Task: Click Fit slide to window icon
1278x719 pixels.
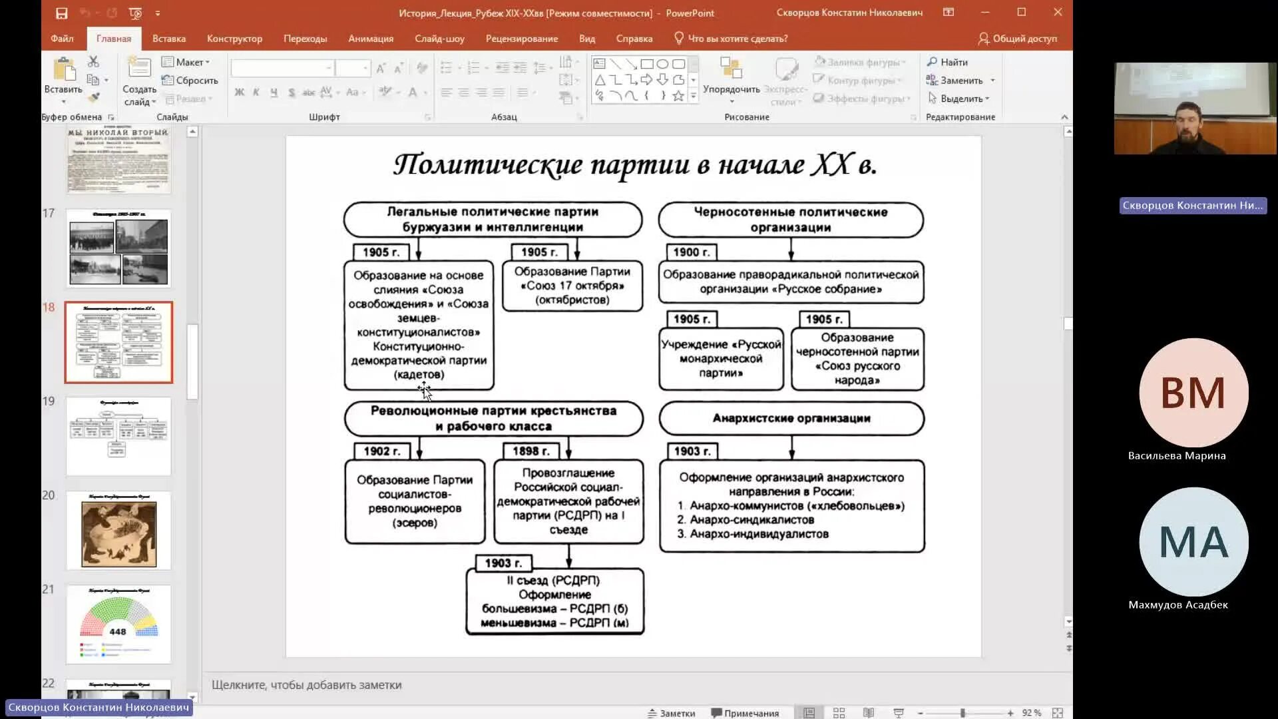Action: click(1058, 713)
